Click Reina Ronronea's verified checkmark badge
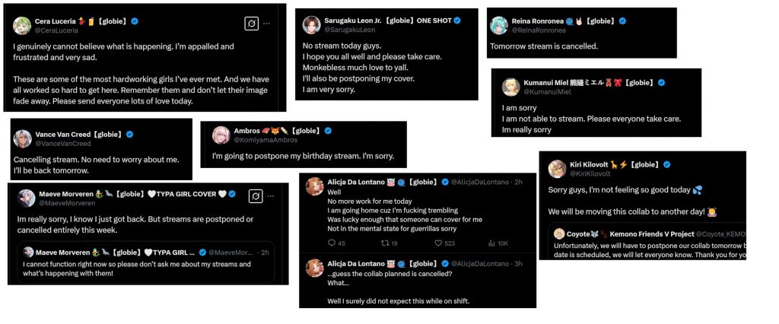Viewport: 779px width, 324px height. [x=622, y=21]
